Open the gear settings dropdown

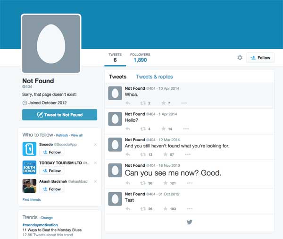240,58
